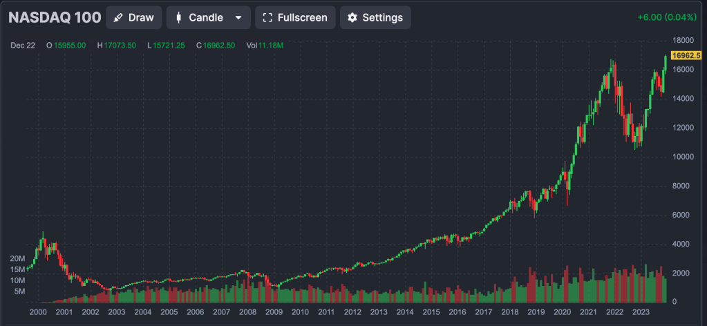Open the Settings text label
The height and width of the screenshot is (326, 707).
382,18
